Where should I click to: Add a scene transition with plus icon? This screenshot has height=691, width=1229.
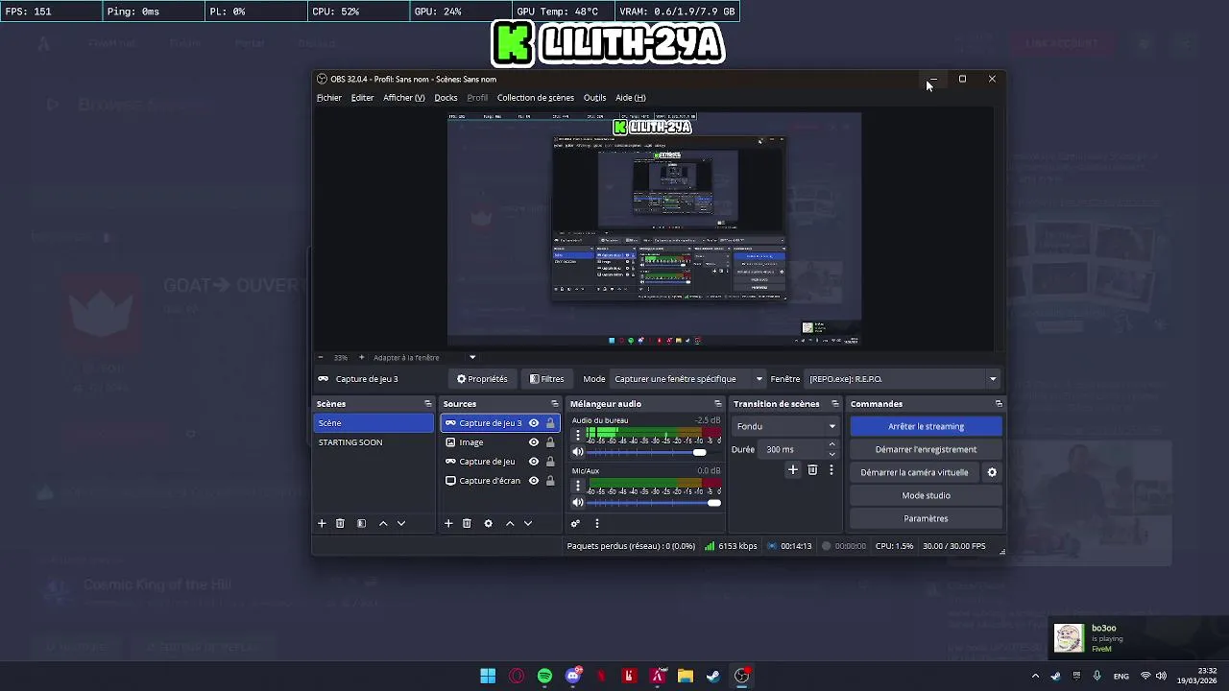[793, 469]
